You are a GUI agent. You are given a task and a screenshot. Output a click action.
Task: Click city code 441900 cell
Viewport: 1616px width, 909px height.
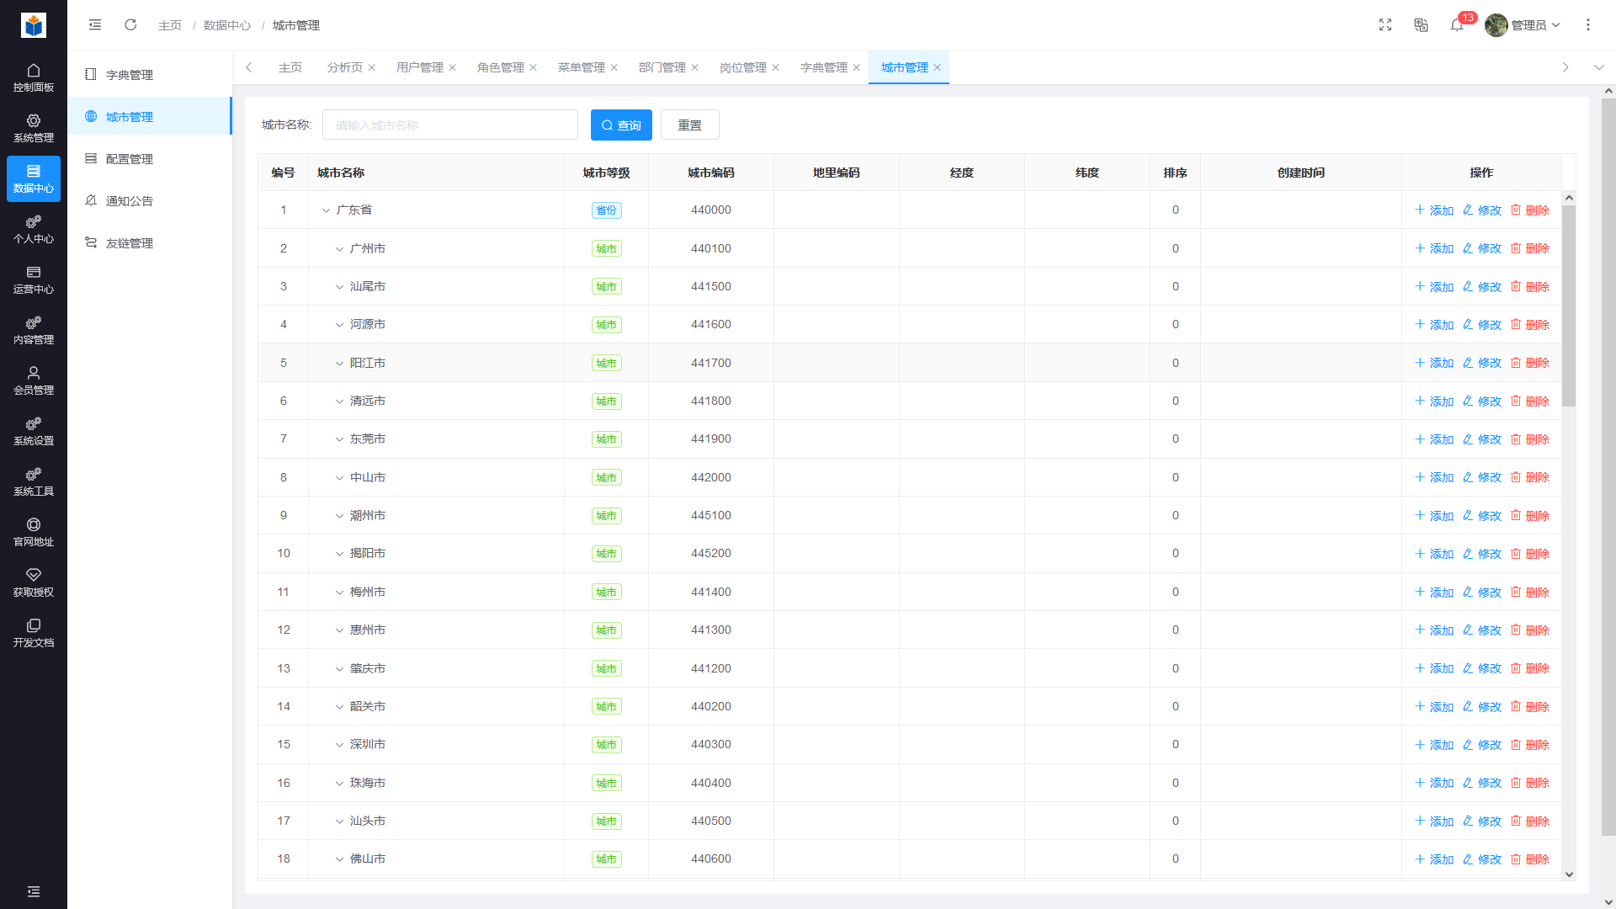pyautogui.click(x=710, y=439)
